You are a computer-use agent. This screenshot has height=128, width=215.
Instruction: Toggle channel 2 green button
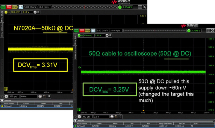pyautogui.click(x=79, y=36)
